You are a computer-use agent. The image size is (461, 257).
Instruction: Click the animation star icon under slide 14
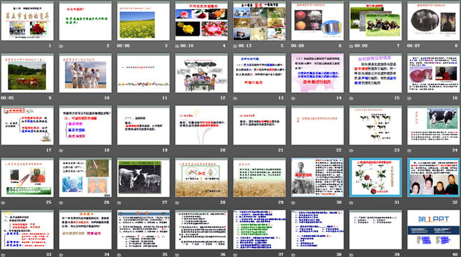click(x=293, y=98)
